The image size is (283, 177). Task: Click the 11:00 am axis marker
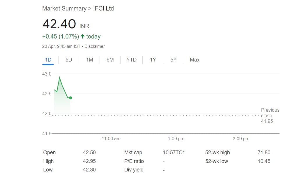[111, 139]
